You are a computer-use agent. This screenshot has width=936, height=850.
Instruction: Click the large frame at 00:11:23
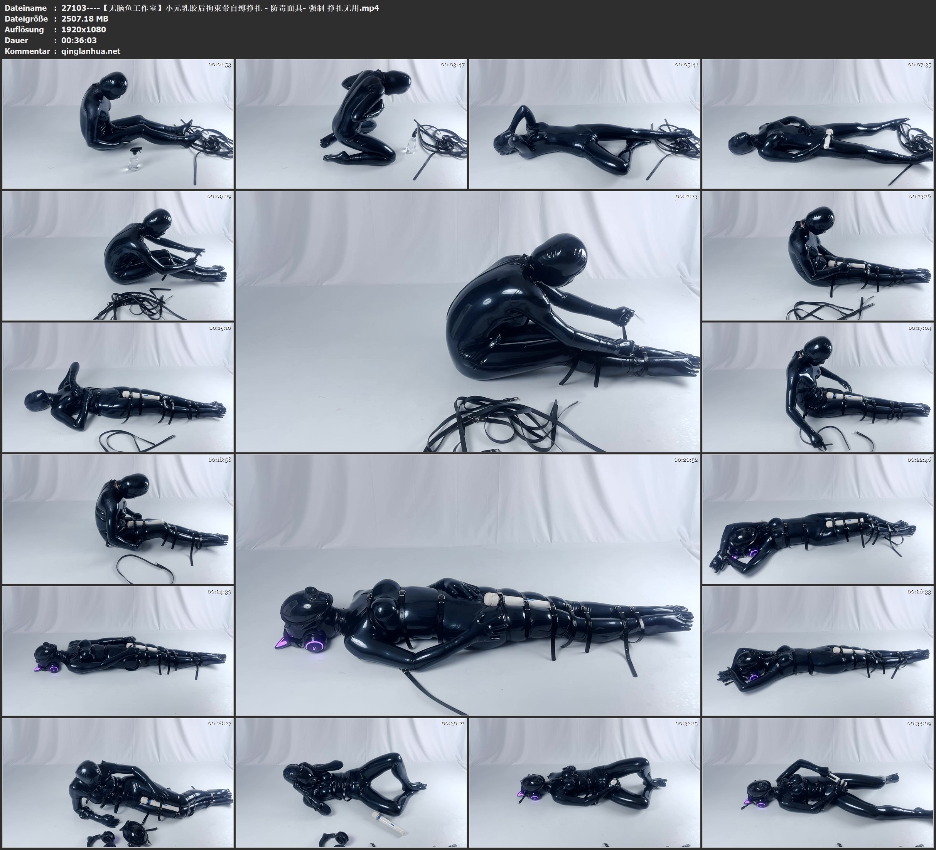click(468, 321)
